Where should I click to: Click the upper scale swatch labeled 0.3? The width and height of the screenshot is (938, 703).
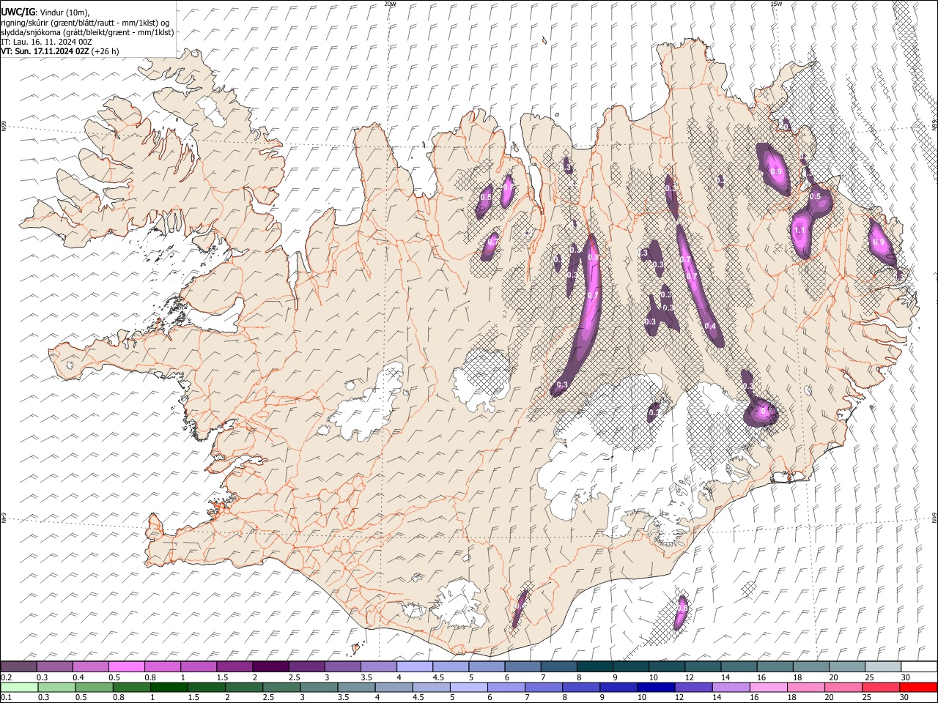54,666
